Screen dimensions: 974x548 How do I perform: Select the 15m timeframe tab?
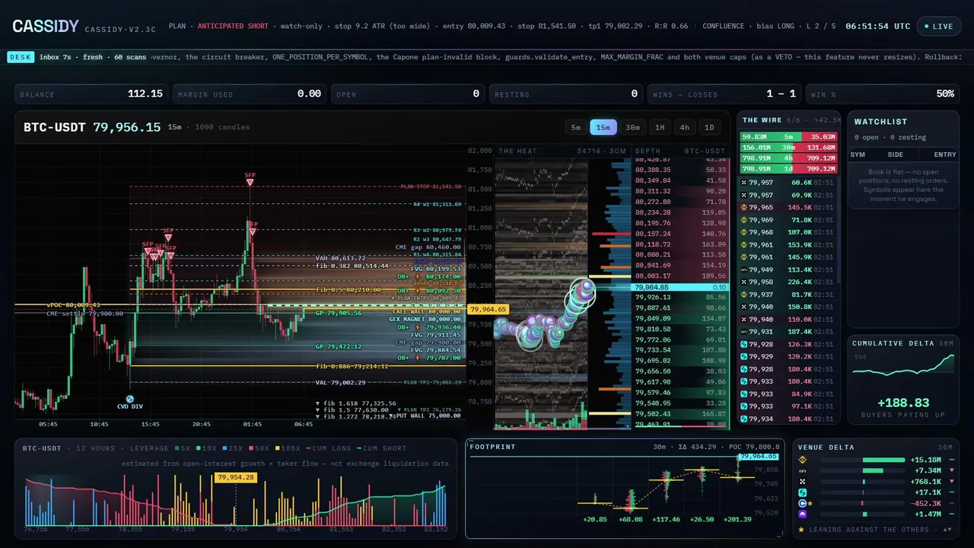pyautogui.click(x=603, y=127)
